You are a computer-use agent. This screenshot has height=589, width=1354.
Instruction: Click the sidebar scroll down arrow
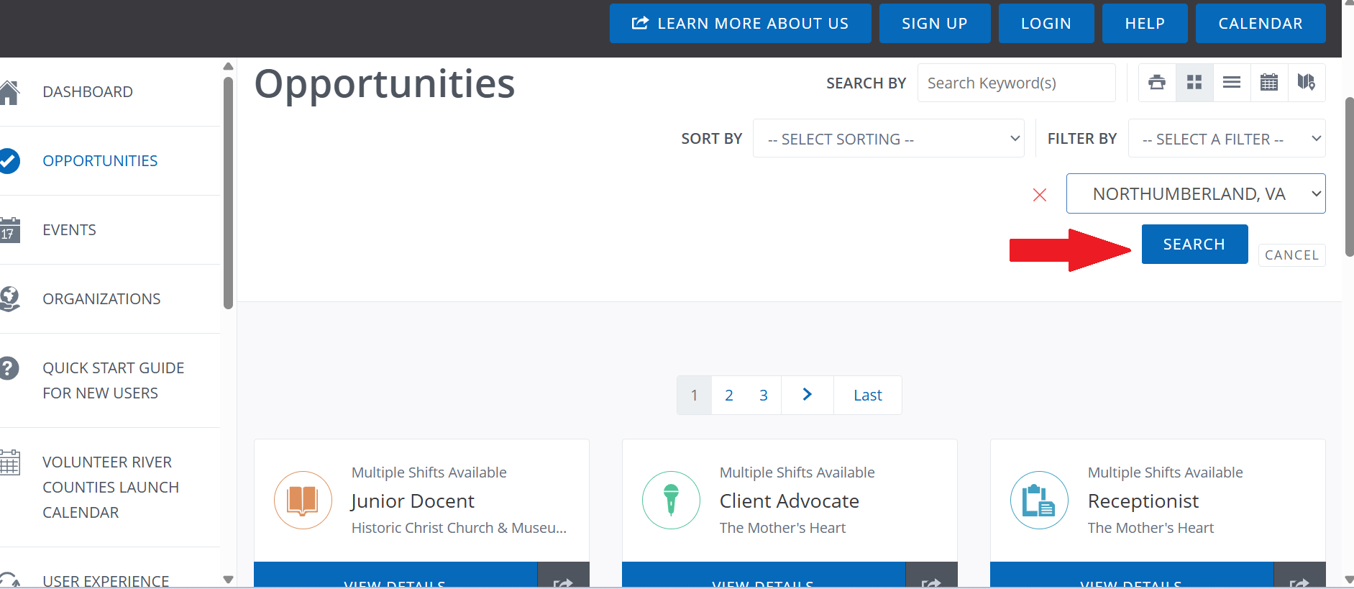tap(228, 580)
